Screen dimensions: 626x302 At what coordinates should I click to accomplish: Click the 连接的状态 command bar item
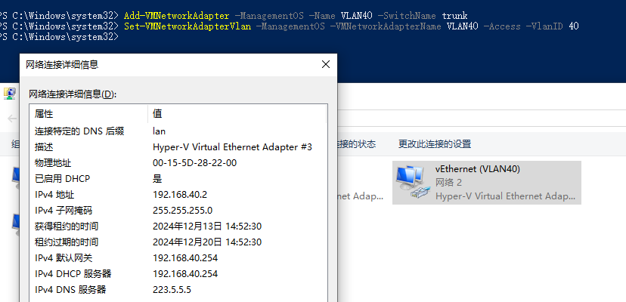point(357,144)
